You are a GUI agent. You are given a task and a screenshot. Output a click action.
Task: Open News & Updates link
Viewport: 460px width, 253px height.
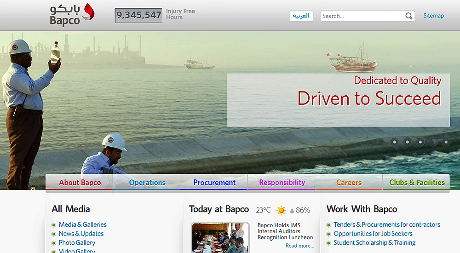pyautogui.click(x=81, y=234)
